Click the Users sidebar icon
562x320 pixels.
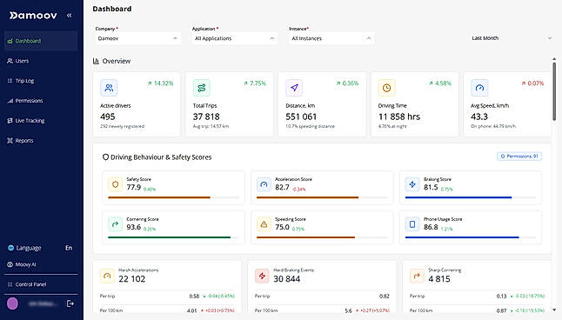point(10,61)
